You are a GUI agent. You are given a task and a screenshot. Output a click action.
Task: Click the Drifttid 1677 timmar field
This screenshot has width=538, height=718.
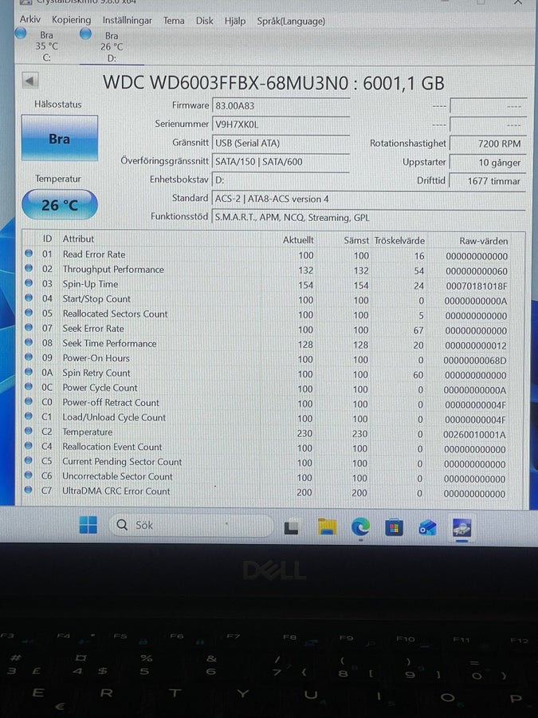point(488,181)
